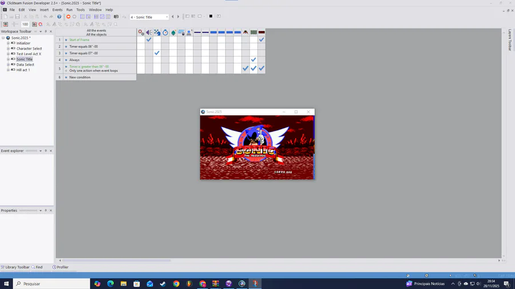This screenshot has height=289, width=515.
Task: Click the Save icon in toolbar
Action: pos(17,17)
